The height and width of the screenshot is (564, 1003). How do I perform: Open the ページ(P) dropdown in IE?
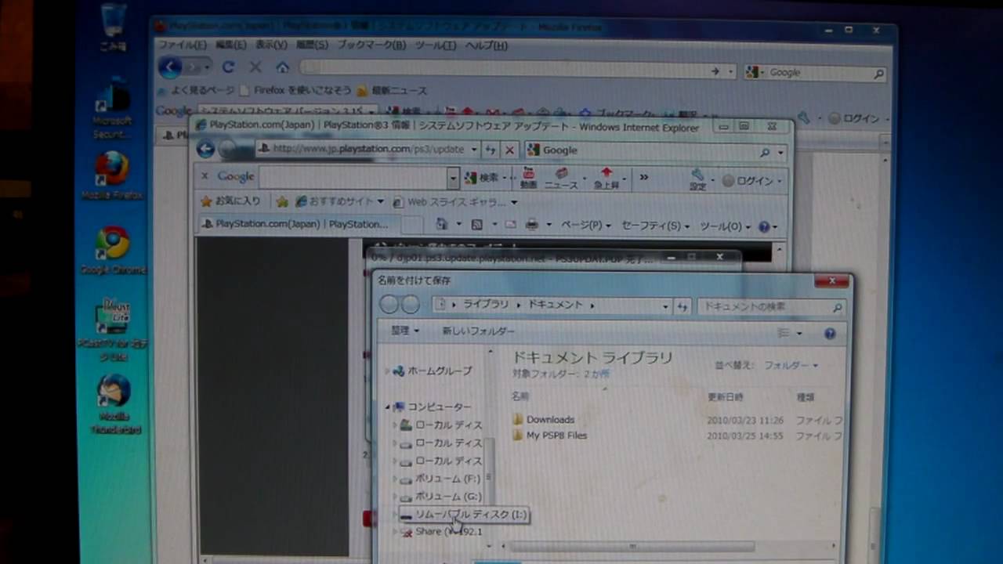[x=587, y=226]
